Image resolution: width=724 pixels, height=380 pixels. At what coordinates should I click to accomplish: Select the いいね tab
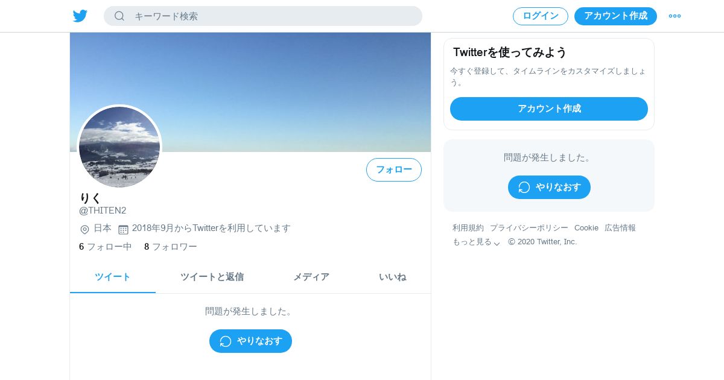pos(392,277)
